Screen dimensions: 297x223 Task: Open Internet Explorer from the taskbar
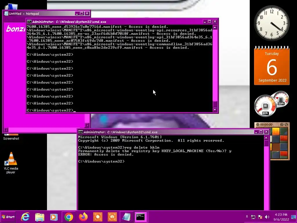25,217
